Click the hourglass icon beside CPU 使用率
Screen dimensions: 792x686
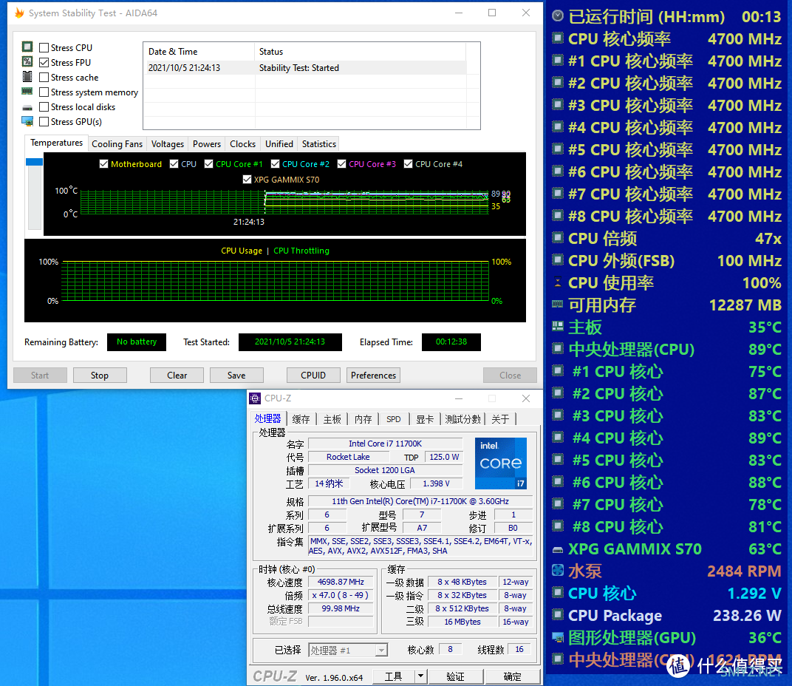558,282
